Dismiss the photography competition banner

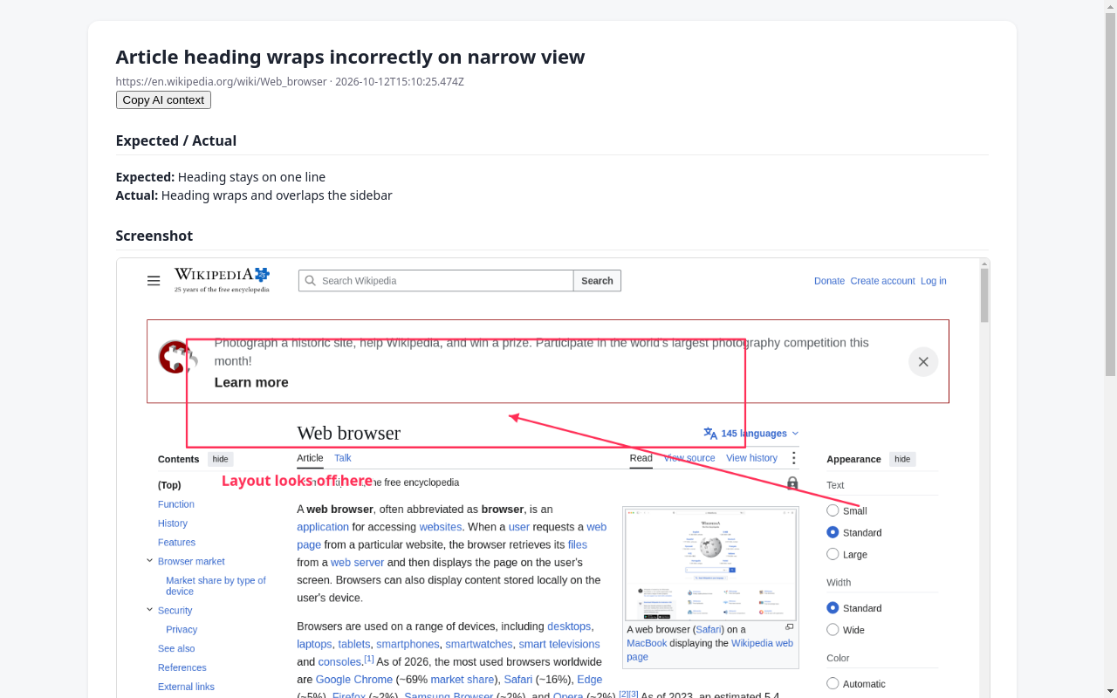click(x=923, y=361)
